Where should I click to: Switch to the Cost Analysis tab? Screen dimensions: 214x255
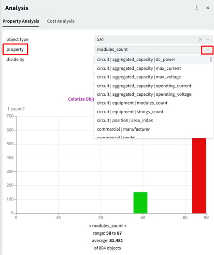pos(60,21)
